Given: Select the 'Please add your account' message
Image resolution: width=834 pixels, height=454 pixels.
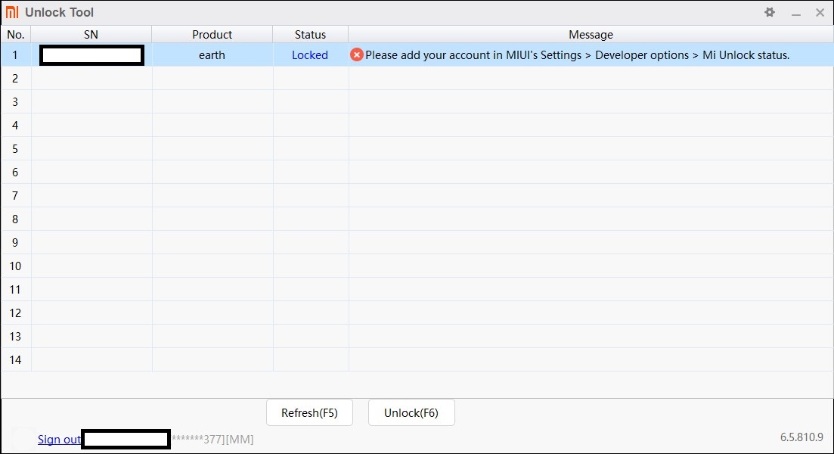Looking at the screenshot, I should pos(577,54).
